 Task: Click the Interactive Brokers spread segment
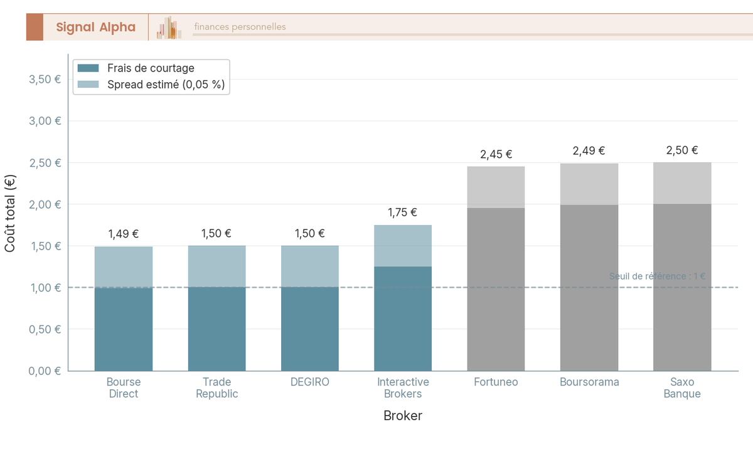tap(403, 246)
